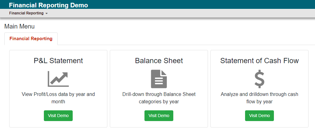Click the Main Menu page heading

[x=20, y=27]
